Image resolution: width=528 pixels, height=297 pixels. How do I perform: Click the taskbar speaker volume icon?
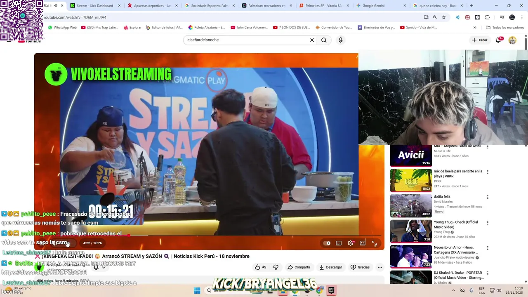[x=499, y=290]
